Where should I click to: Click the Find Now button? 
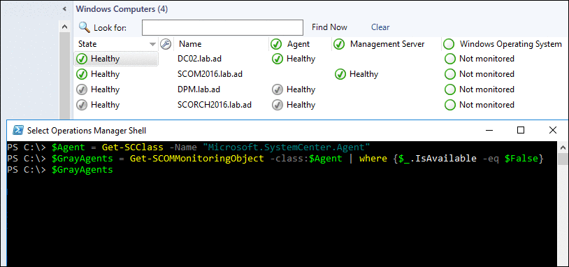(329, 27)
